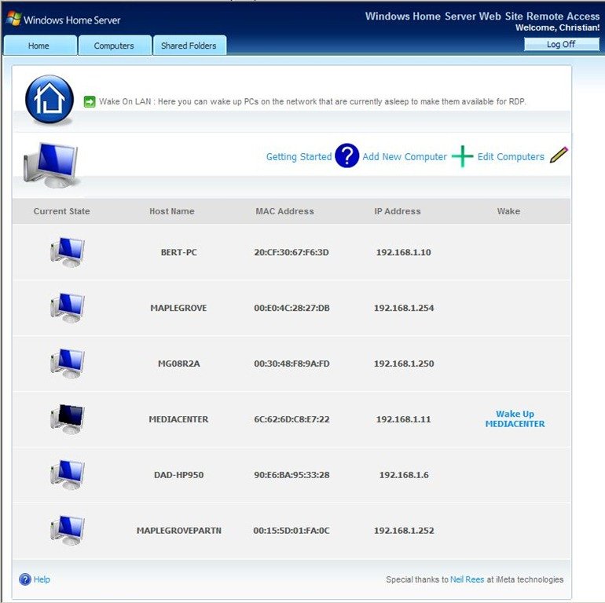Click the Edit Computers link
The width and height of the screenshot is (605, 603).
(x=511, y=156)
